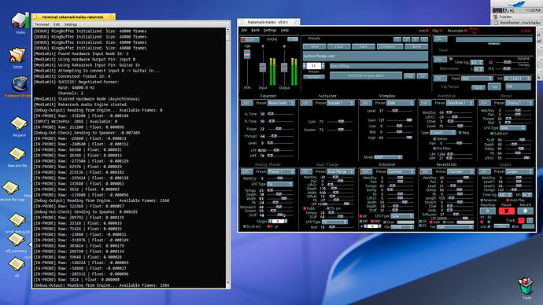Image resolution: width=543 pixels, height=305 pixels.
Task: Open the Haiku disk icon on the desktop
Action: coord(20,20)
